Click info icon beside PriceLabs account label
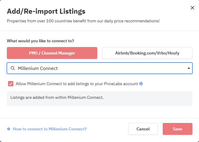 pos(141,84)
